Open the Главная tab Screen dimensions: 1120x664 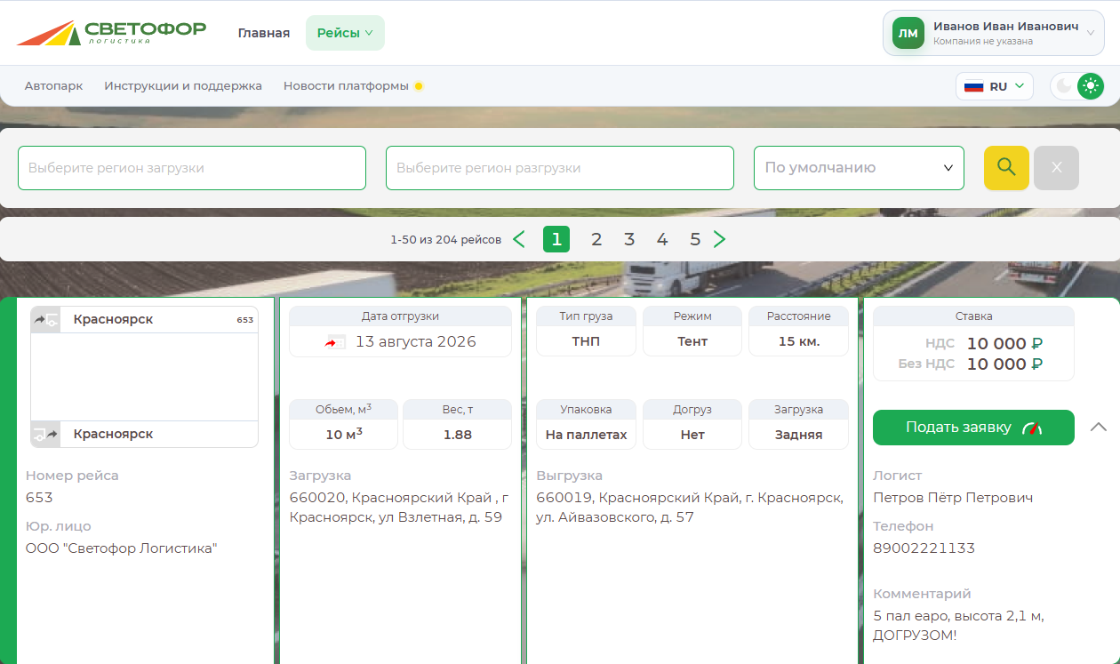(x=264, y=33)
